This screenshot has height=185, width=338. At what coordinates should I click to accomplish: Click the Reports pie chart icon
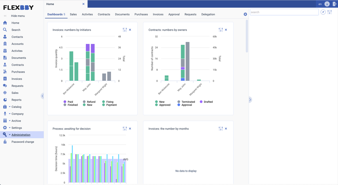point(5,100)
